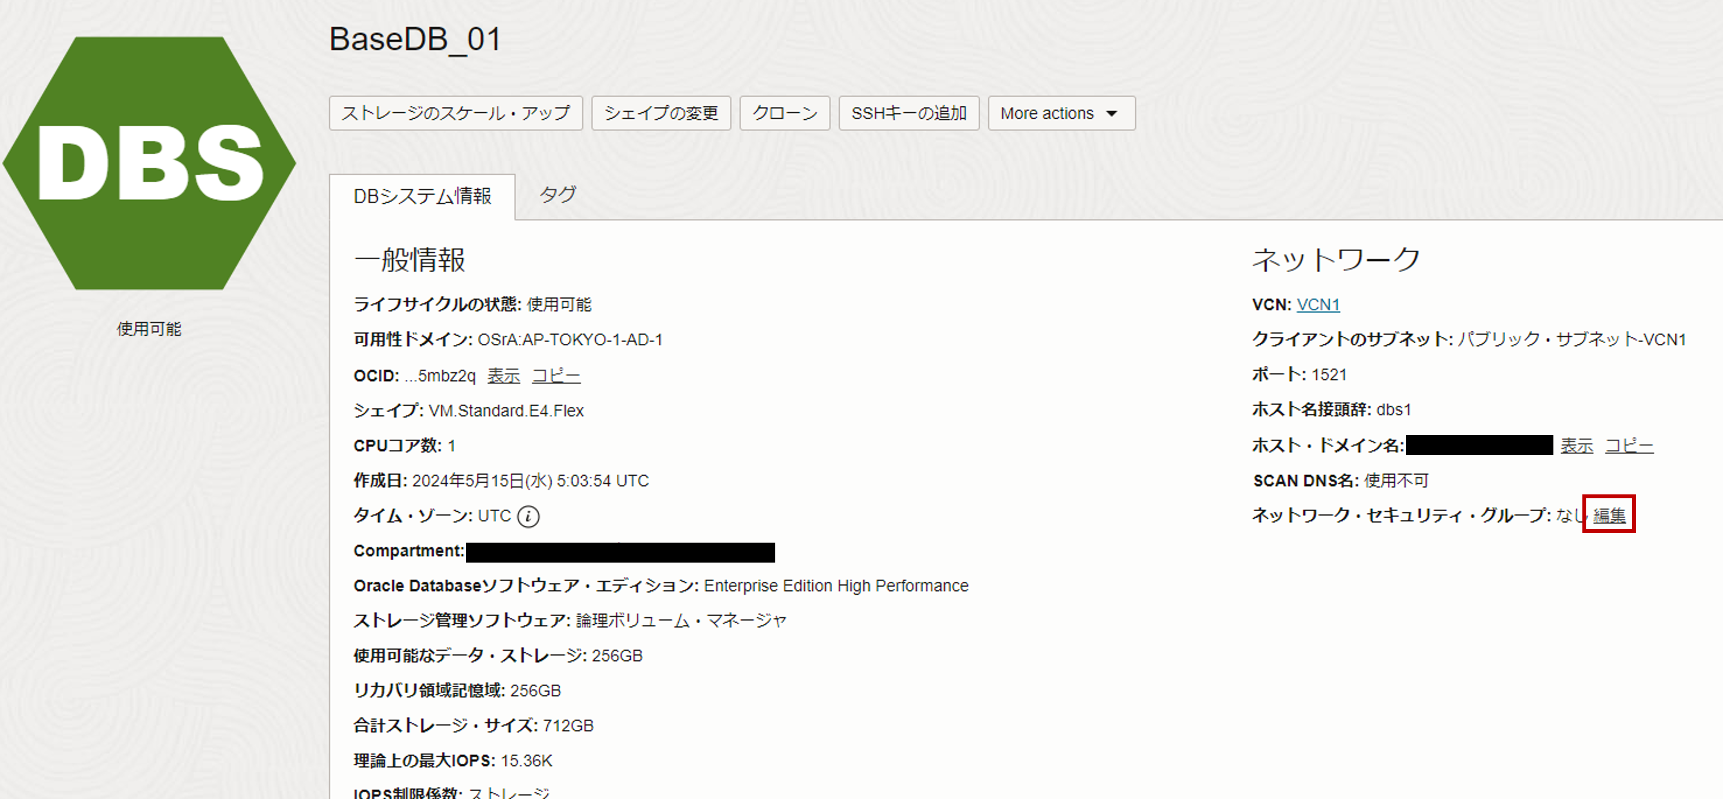The width and height of the screenshot is (1723, 799).
Task: Click Enterprise Edition High Performance text
Action: click(x=836, y=586)
